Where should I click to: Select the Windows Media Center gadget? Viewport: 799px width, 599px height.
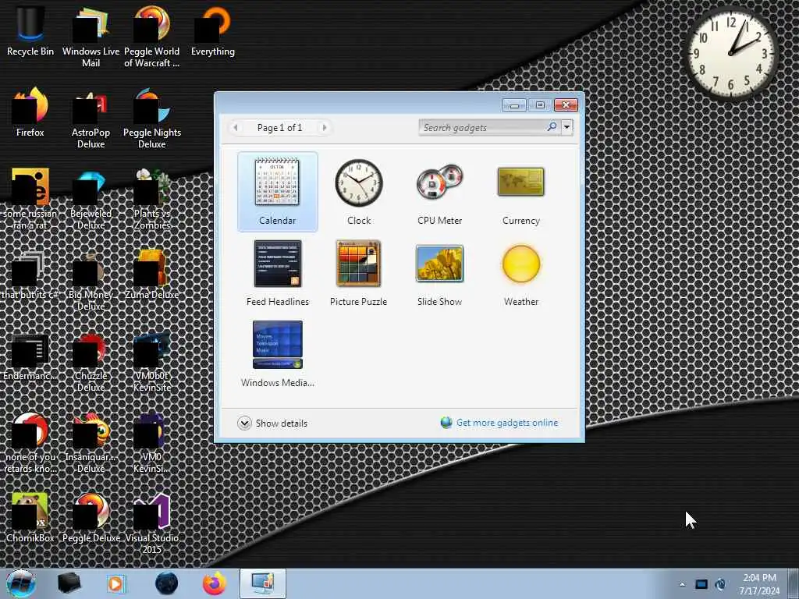click(277, 353)
